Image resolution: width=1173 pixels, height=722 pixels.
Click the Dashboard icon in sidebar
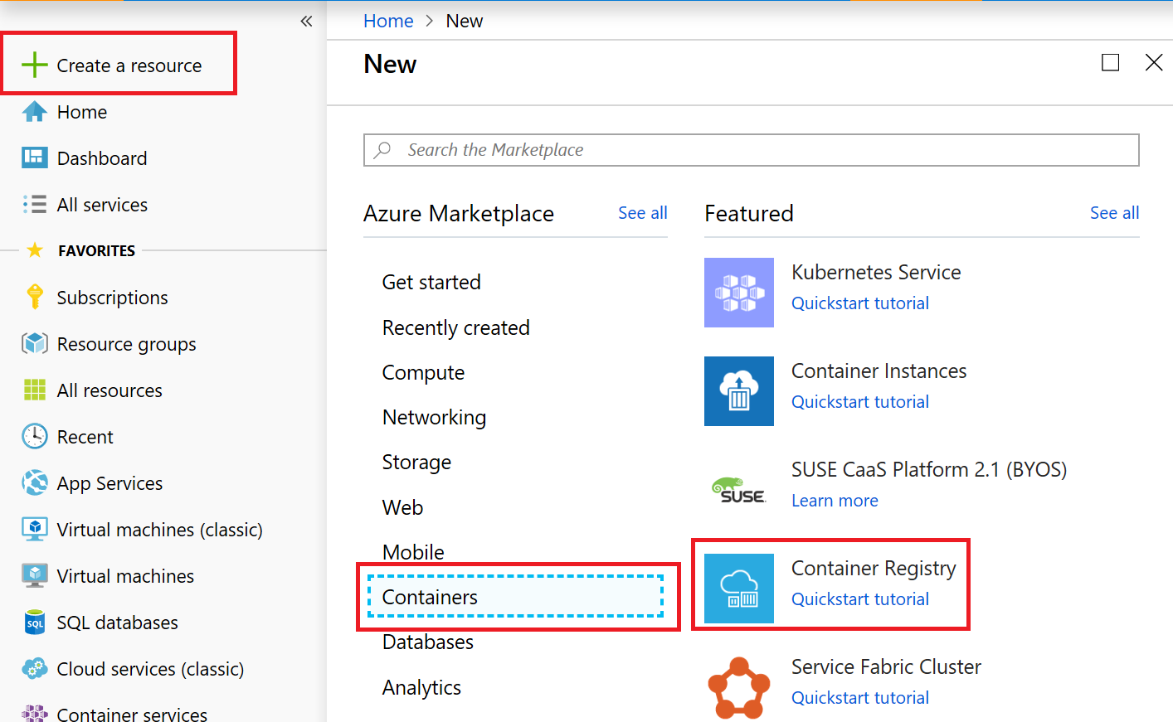35,157
